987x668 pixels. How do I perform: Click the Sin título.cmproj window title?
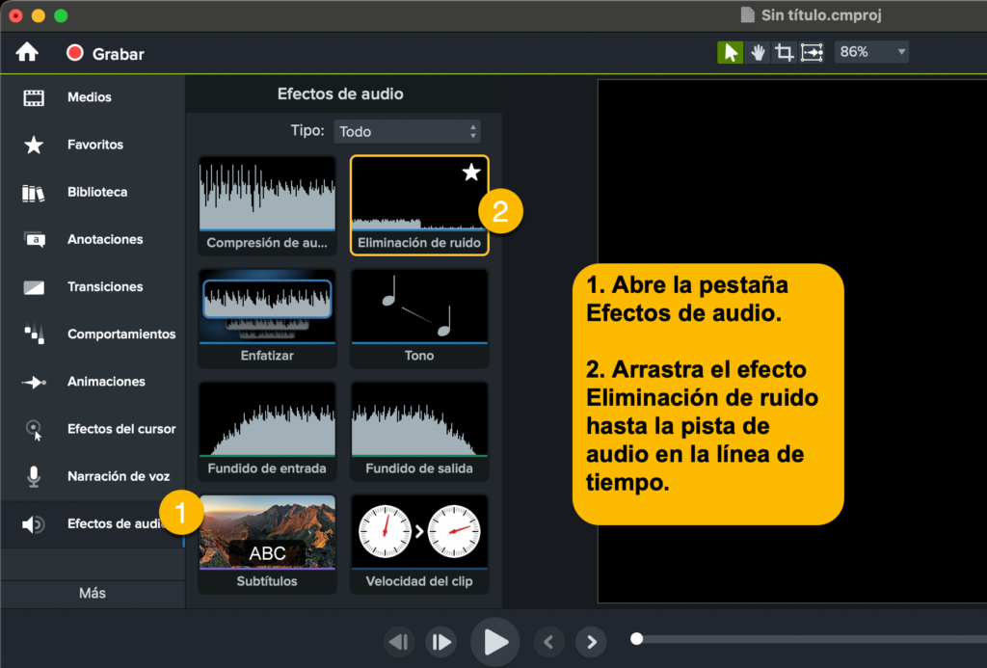click(x=821, y=15)
